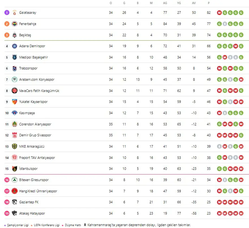Click the Atakaş Hatayspor crest icon
The height and width of the screenshot is (228, 249).
click(14, 213)
